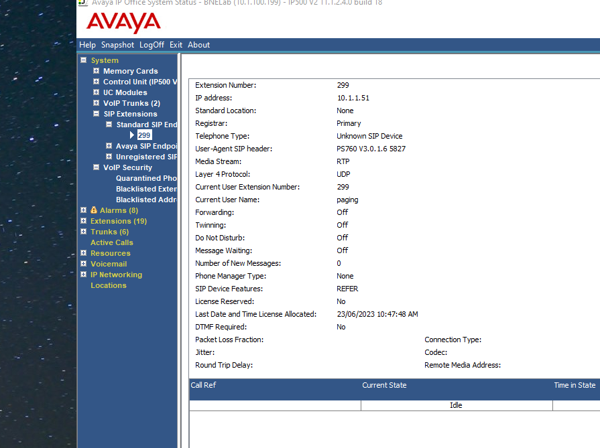The height and width of the screenshot is (448, 600).
Task: Expand the Voicemail node
Action: pos(83,263)
